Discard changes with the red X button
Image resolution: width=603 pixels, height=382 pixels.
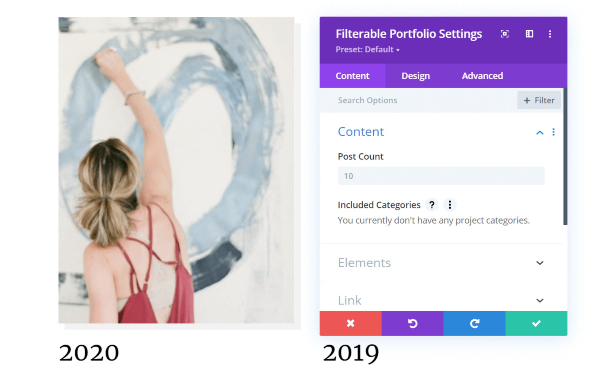pos(351,323)
